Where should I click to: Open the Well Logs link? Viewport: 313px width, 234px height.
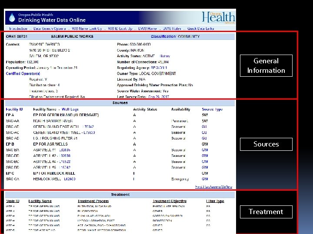coord(70,109)
